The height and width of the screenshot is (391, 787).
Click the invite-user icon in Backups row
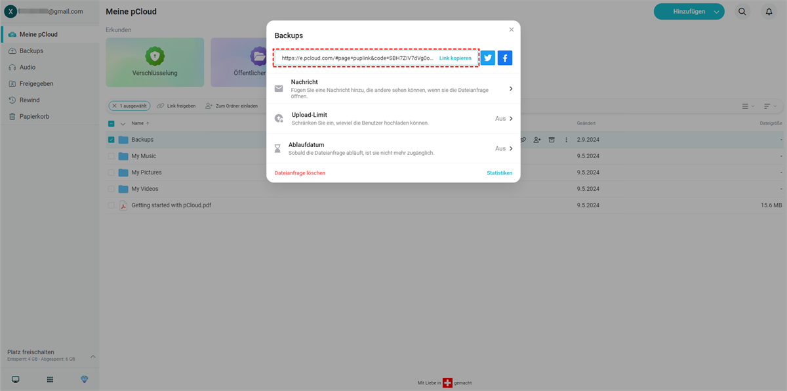pyautogui.click(x=537, y=140)
